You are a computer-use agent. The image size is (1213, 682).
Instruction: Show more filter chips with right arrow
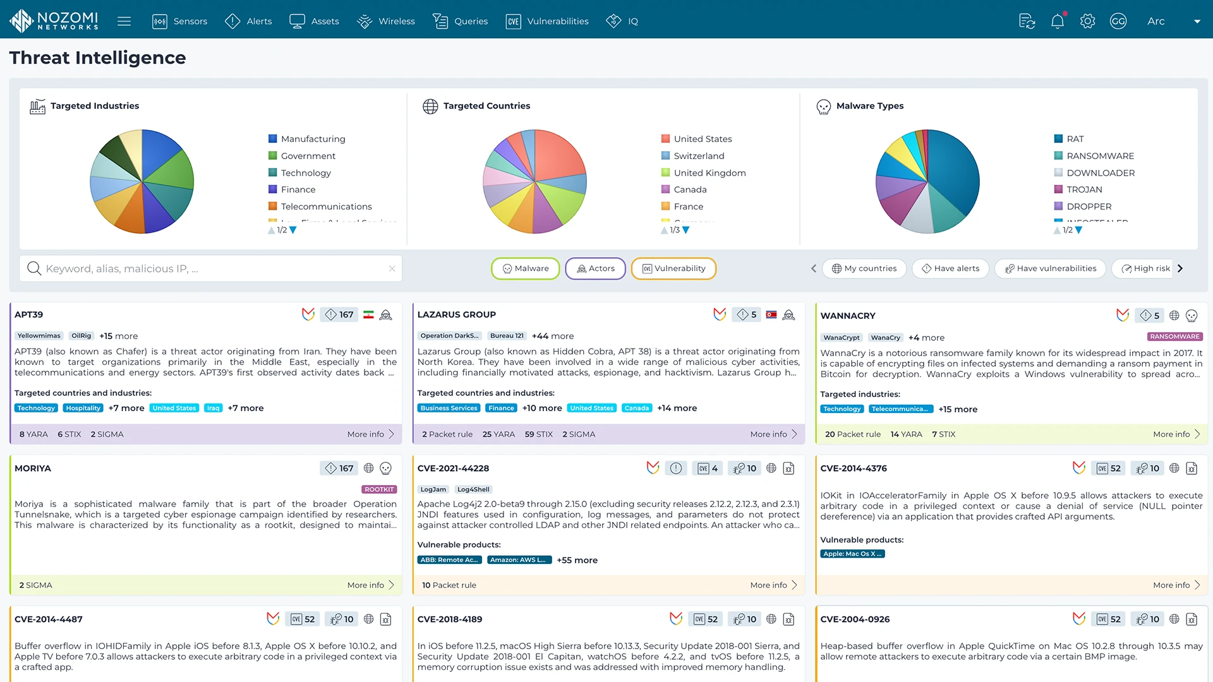coord(1180,268)
